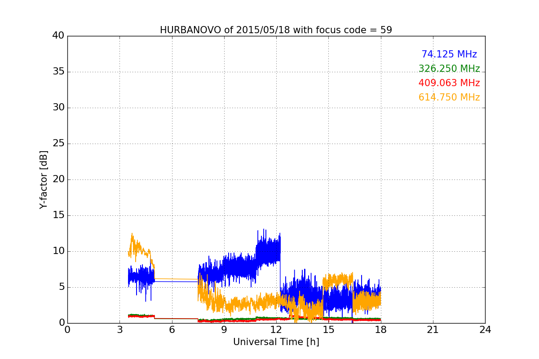
Task: Click the Y-factor [dB] axis label
Action: 43,179
